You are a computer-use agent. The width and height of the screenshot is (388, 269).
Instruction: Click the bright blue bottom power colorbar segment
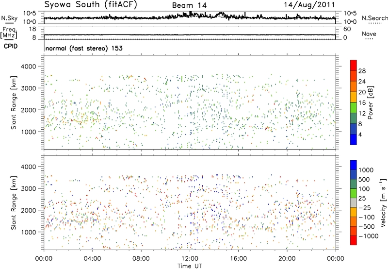click(354, 139)
